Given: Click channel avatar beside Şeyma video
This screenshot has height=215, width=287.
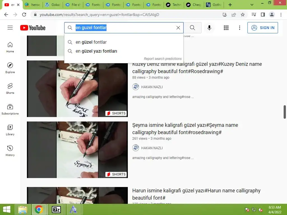Looking at the screenshot, I should [x=136, y=148].
